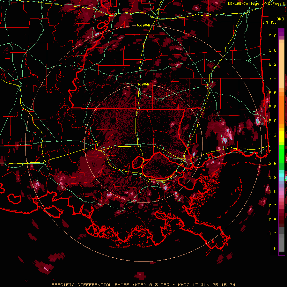
Task: Click the bottom "SPECIFIC DIFFERENTIAL PHASE (KDP)" caption
Action: 99,285
